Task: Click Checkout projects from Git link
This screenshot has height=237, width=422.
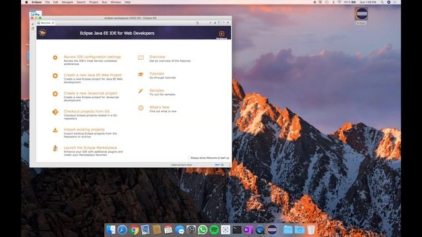Action: pos(86,111)
